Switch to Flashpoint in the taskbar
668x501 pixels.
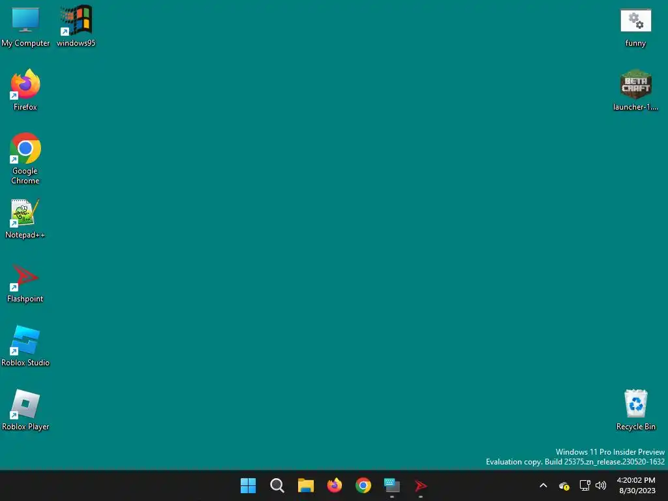pos(421,485)
